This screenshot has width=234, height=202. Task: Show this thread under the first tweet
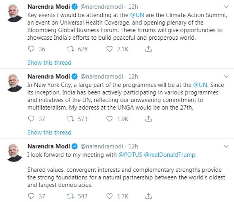click(49, 62)
